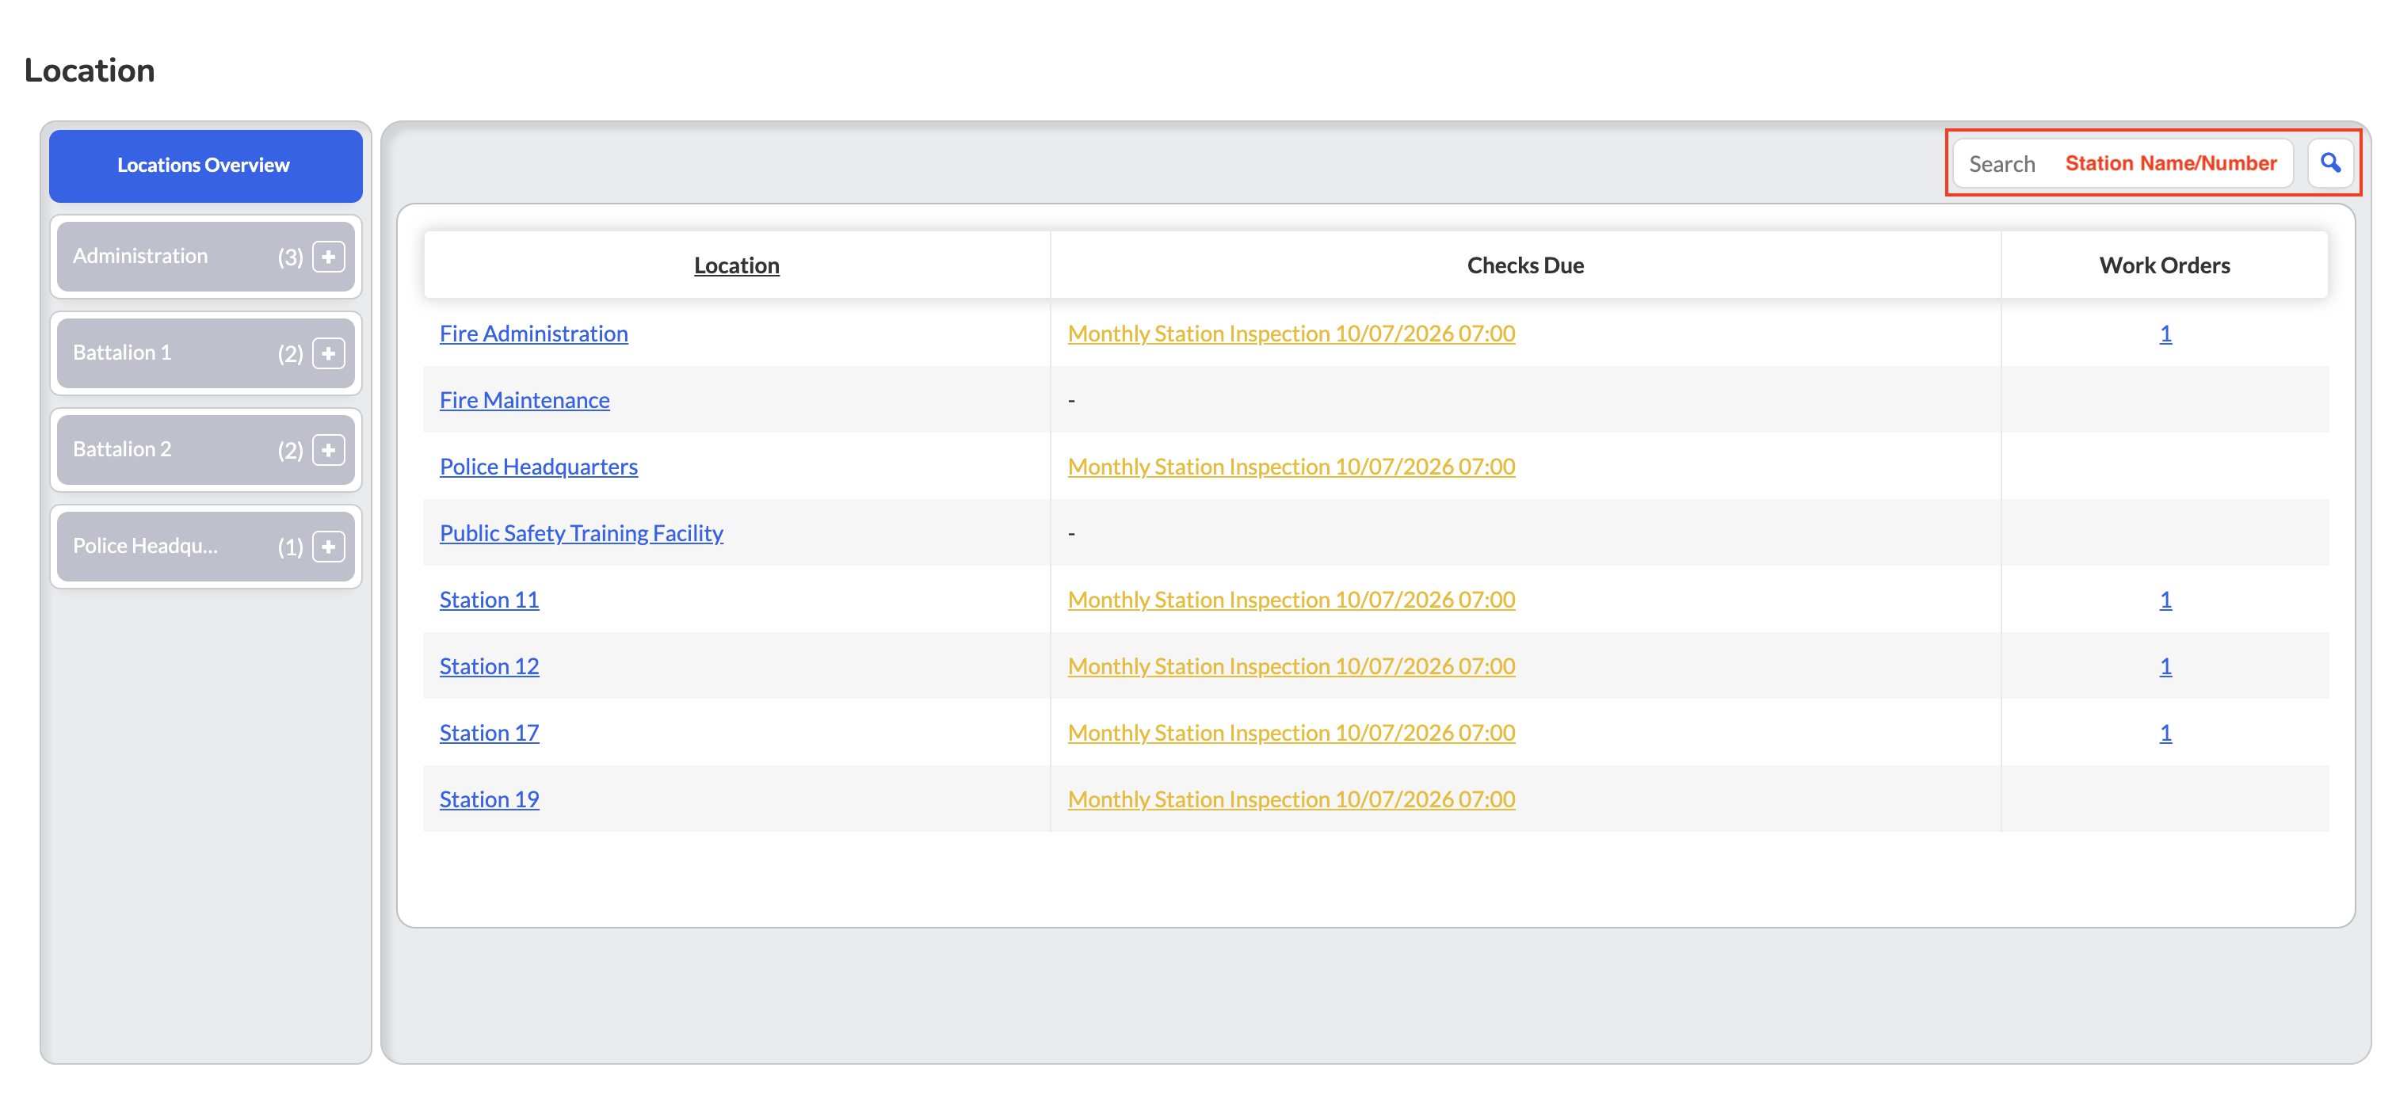Open the Station 11 location link
Viewport: 2396px width, 1098px height.
489,600
